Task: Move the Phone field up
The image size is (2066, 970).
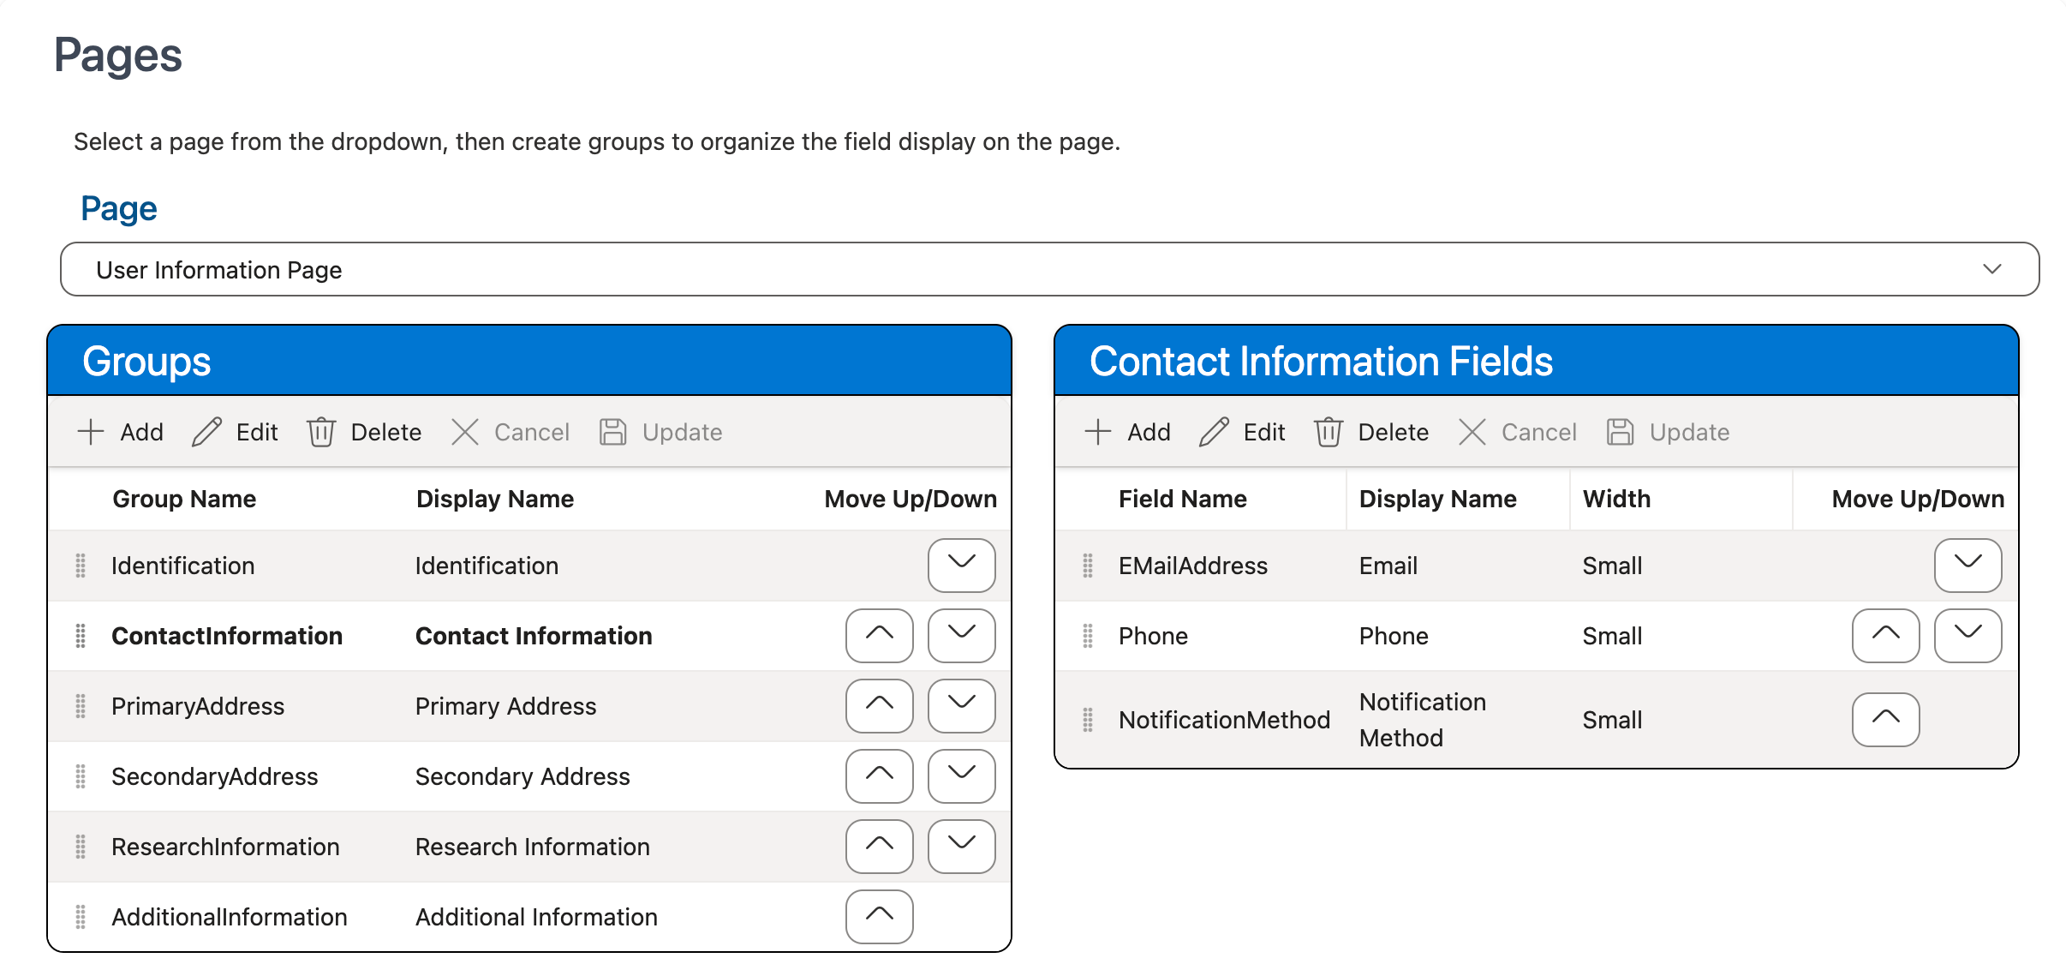Action: [1885, 635]
